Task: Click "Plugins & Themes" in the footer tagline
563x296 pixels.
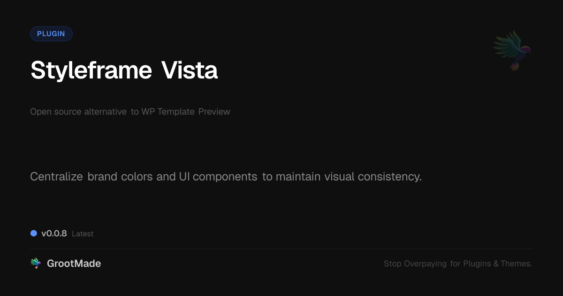Action: pyautogui.click(x=497, y=264)
